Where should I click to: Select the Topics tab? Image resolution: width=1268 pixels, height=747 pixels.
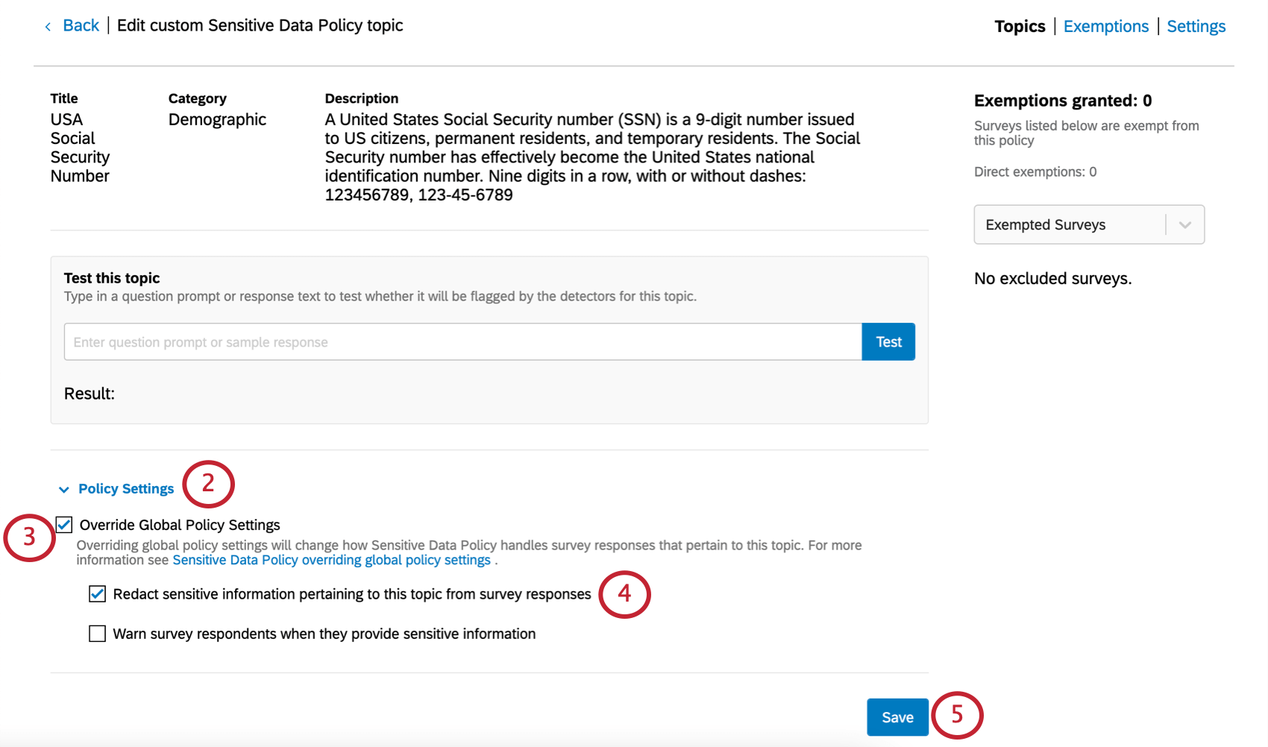(x=1020, y=25)
